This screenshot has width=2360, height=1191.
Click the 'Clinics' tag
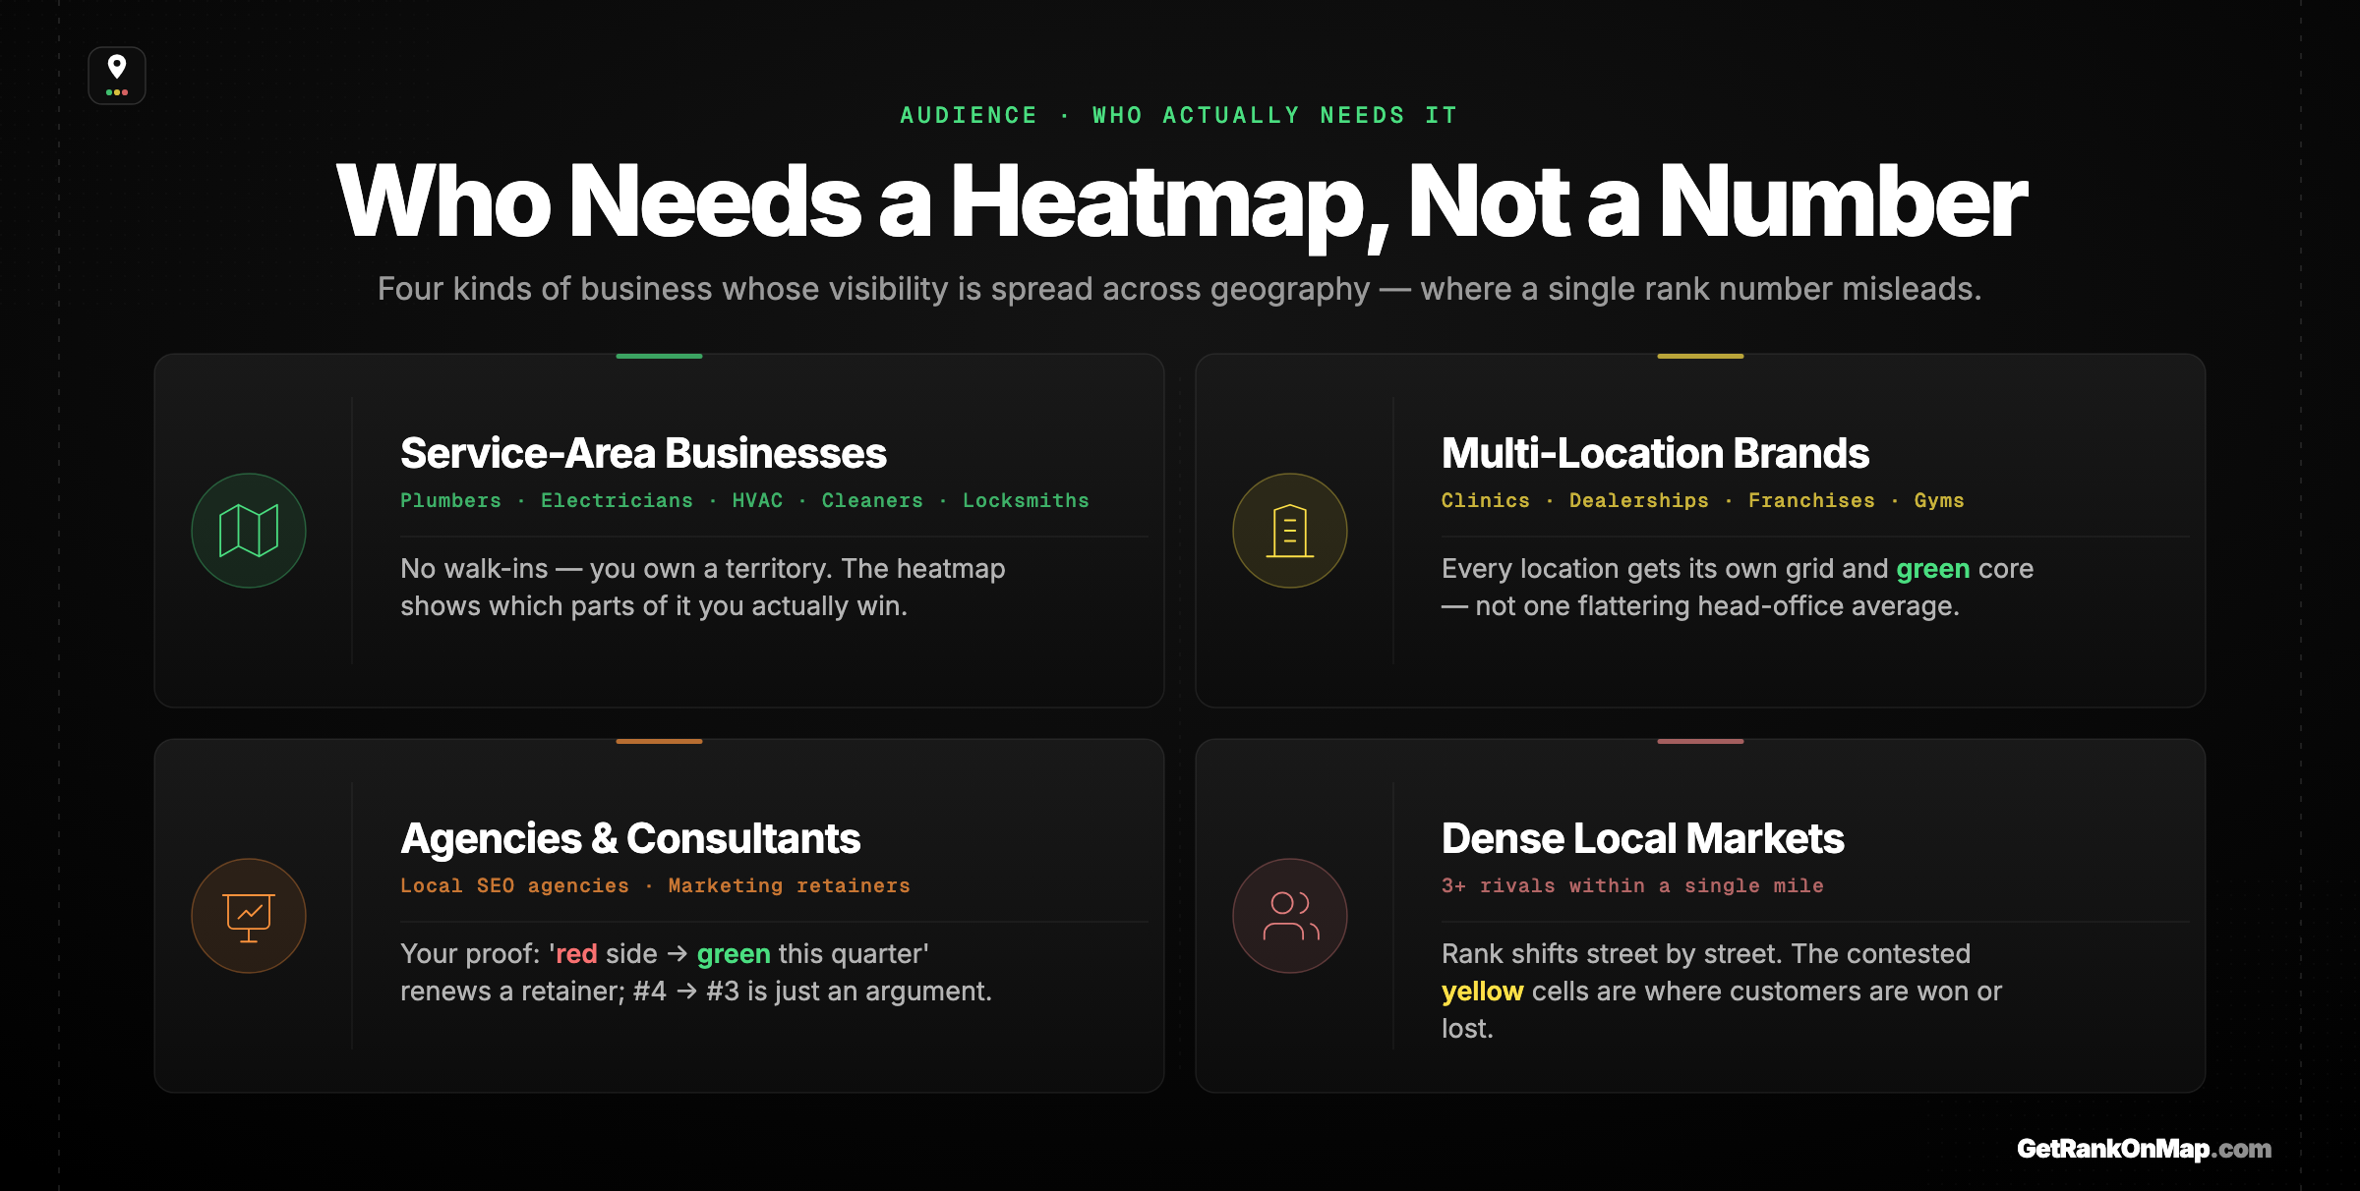[1485, 500]
